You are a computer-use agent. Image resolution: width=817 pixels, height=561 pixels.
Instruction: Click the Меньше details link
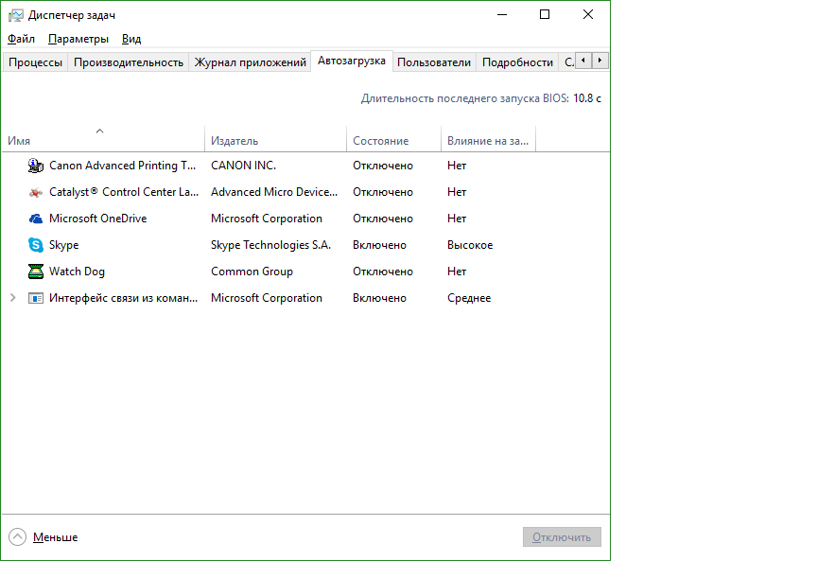coord(55,537)
